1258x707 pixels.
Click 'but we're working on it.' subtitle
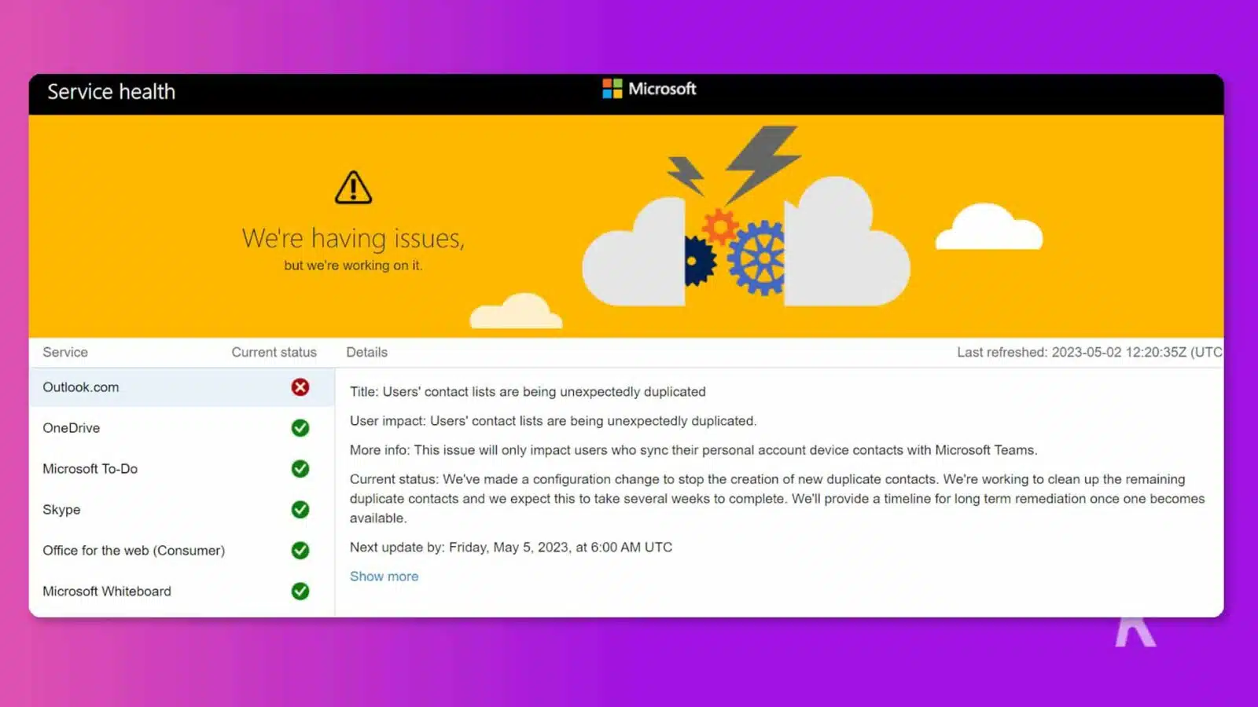pyautogui.click(x=353, y=266)
